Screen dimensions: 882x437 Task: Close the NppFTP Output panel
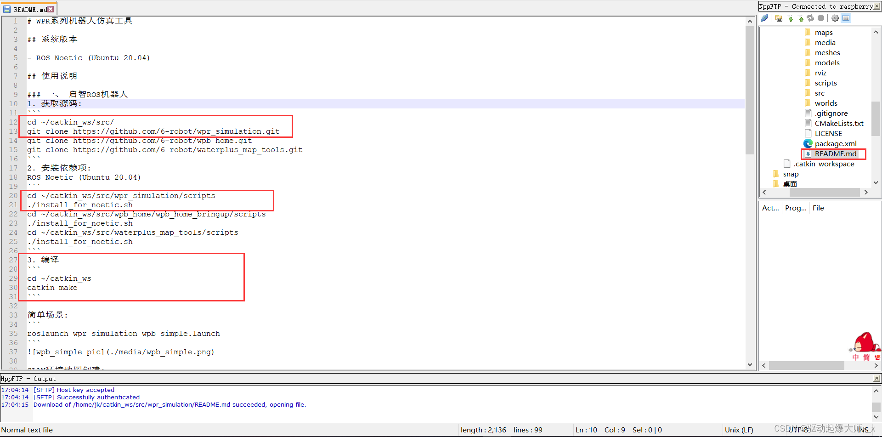(x=876, y=379)
